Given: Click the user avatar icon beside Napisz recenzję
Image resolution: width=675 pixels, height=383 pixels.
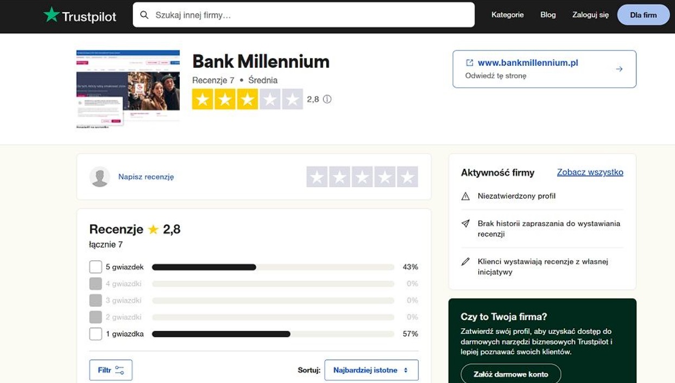Looking at the screenshot, I should coord(100,177).
